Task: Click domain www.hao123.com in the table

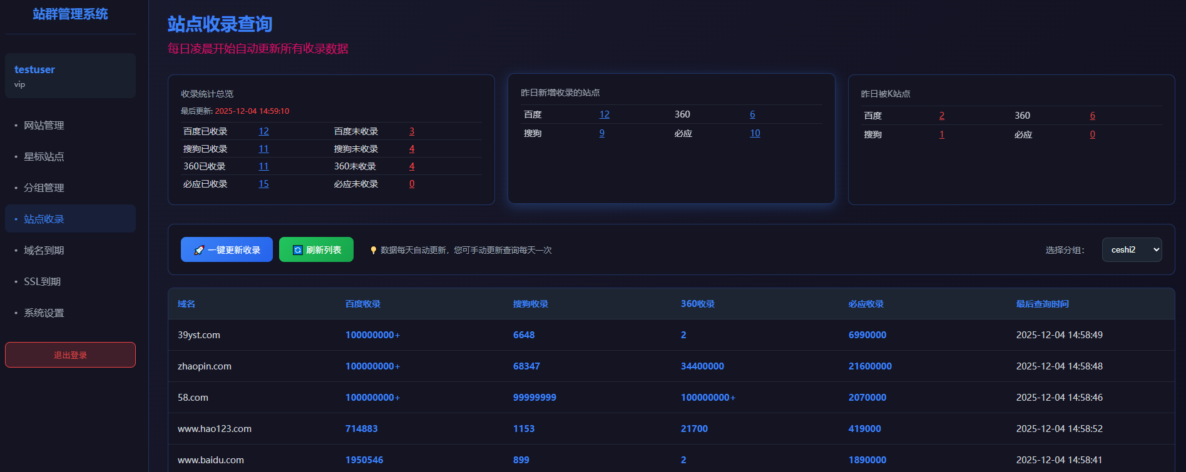Action: pos(215,429)
